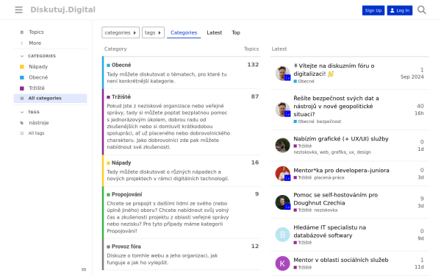Open topic Řešíte bezpečnost svých dat
The height and width of the screenshot is (276, 441).
coord(336,106)
